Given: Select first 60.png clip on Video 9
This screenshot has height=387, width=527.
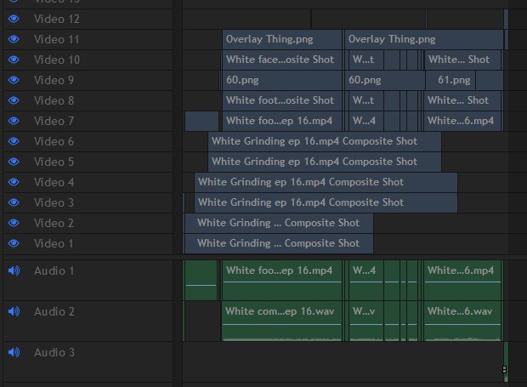Looking at the screenshot, I should pos(282,80).
